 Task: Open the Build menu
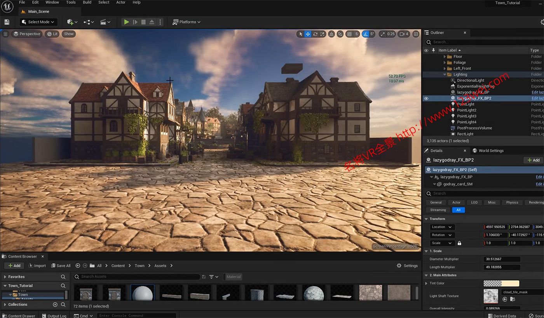(87, 2)
